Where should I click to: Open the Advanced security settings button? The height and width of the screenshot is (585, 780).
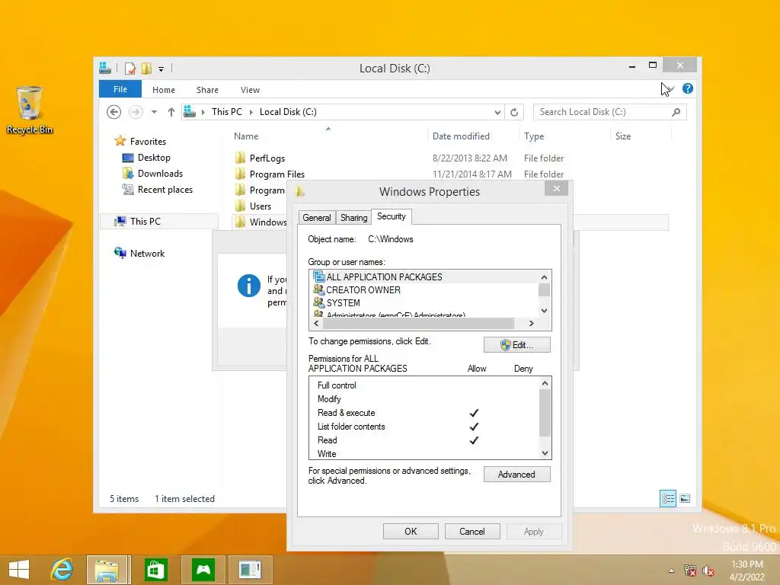tap(517, 475)
